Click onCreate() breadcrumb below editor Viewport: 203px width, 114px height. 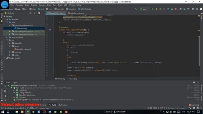point(73,79)
